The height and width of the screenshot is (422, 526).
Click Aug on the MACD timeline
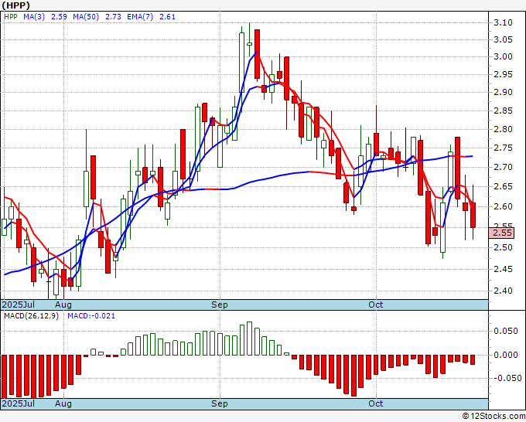pyautogui.click(x=63, y=403)
